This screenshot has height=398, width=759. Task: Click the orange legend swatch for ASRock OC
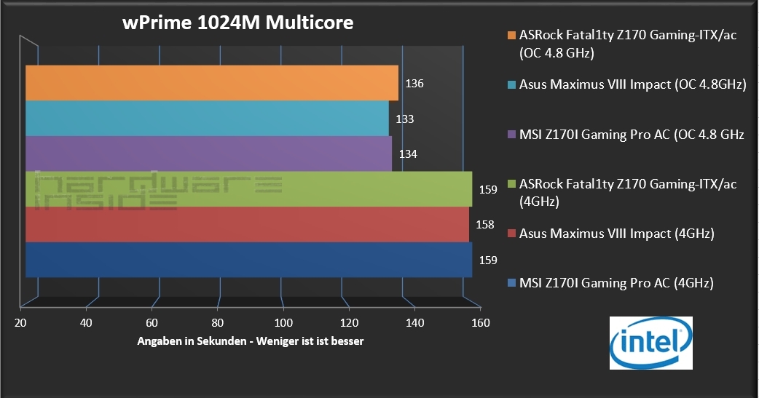tap(511, 36)
